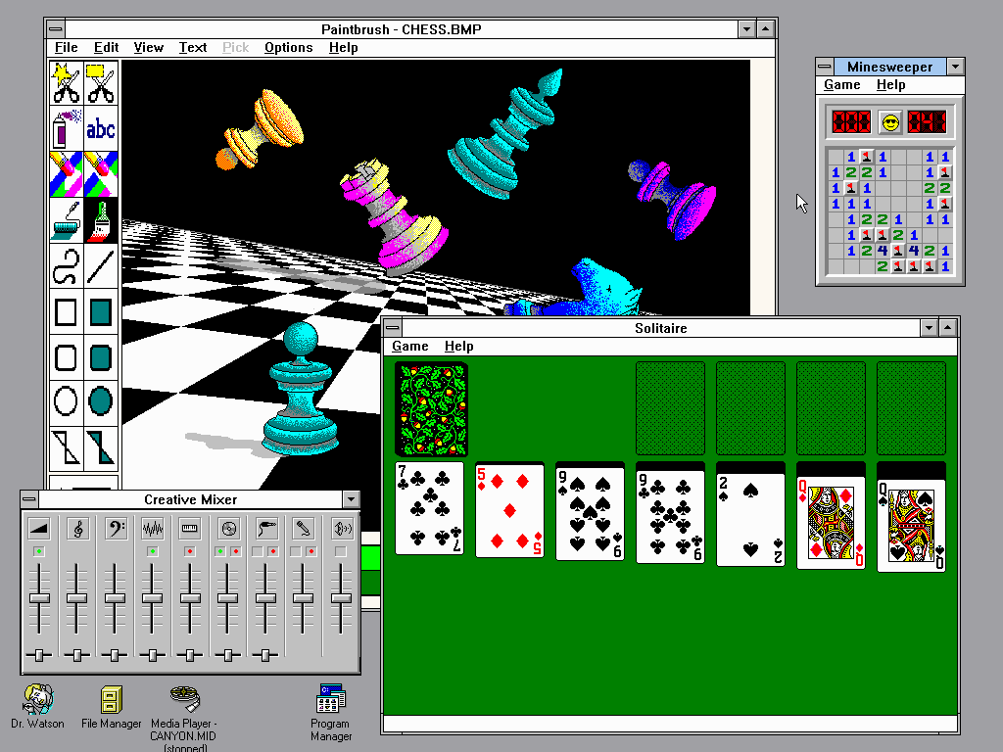
Task: Open the Game menu in Solitaire
Action: click(x=410, y=346)
